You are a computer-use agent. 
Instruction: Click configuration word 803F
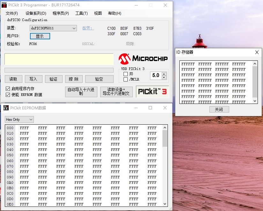124,28
